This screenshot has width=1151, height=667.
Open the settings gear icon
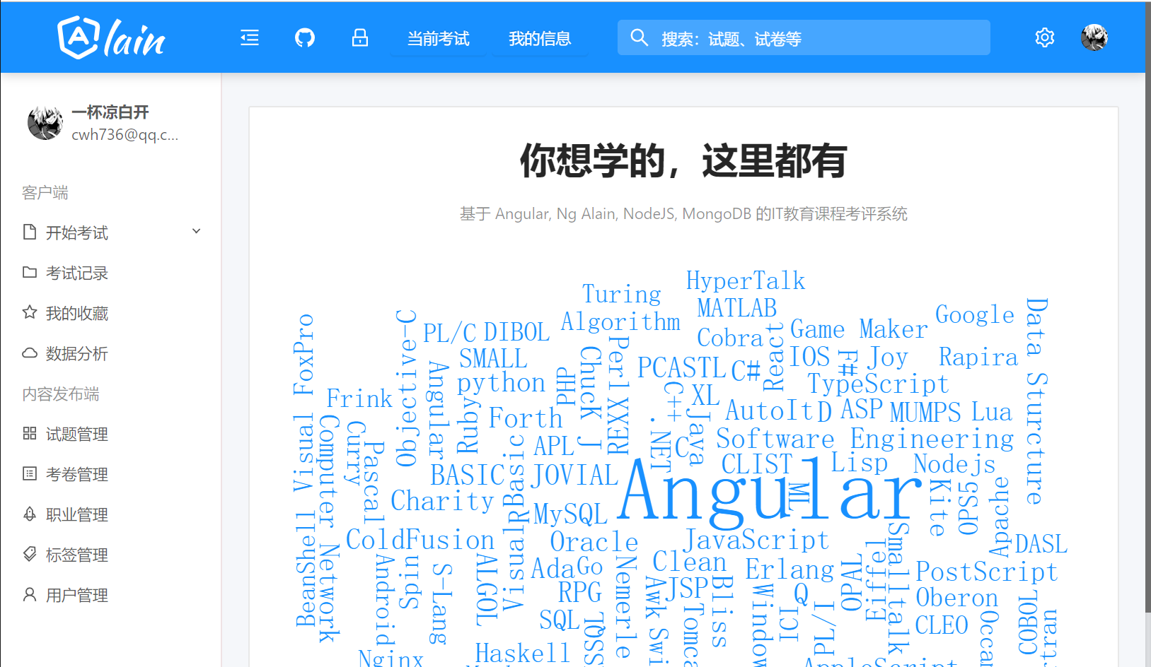[x=1044, y=38]
